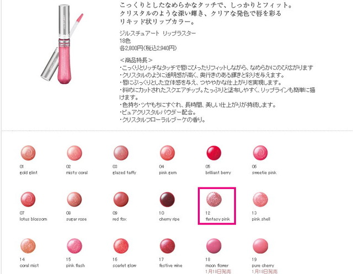Select the 16 scarlet glow swatch

click(x=121, y=246)
